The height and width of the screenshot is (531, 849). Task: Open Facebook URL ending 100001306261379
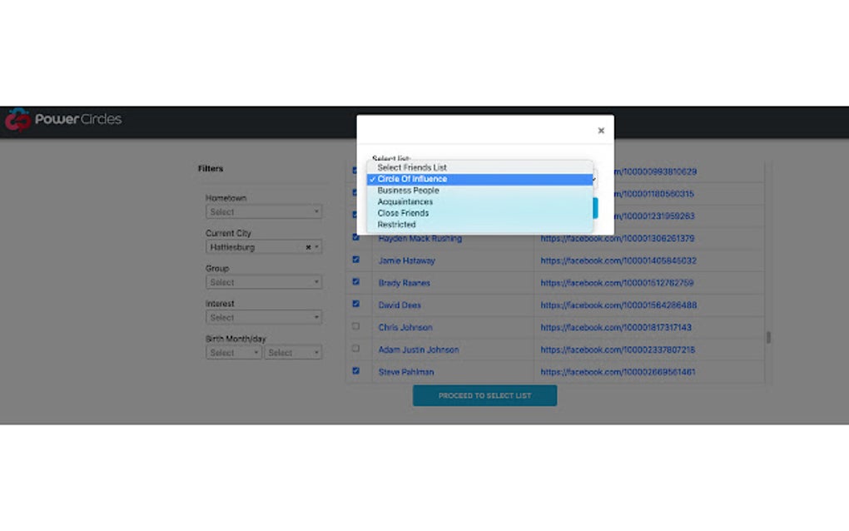pos(618,238)
